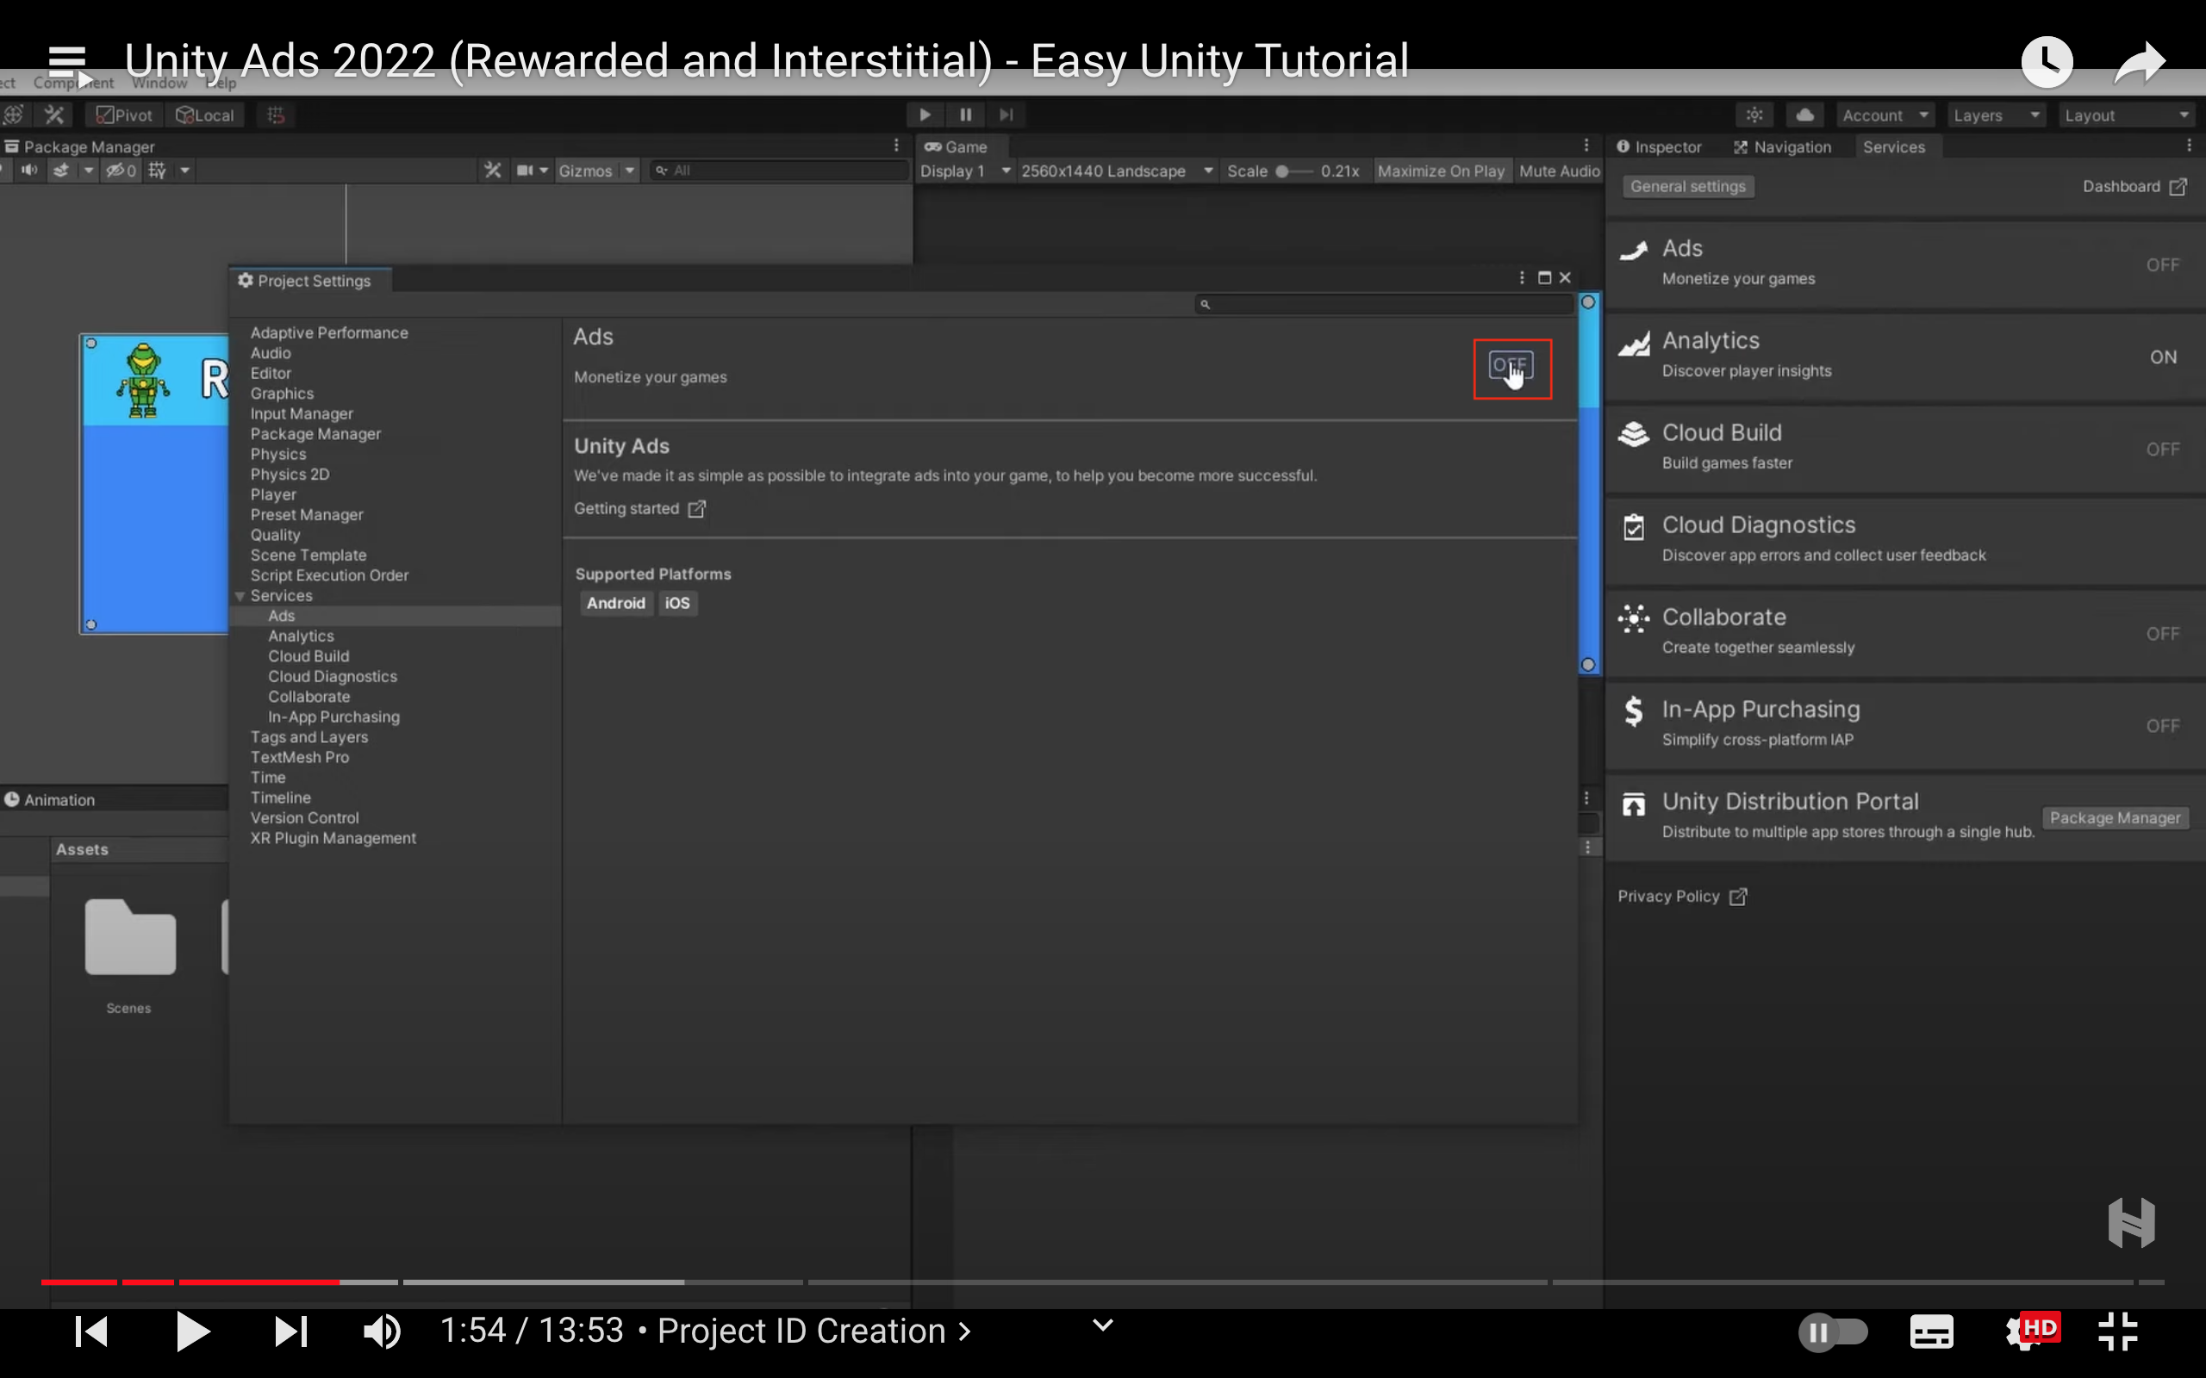Open the scene effects dropdown arrow
Screen dimensions: 2206x1378
(89, 171)
